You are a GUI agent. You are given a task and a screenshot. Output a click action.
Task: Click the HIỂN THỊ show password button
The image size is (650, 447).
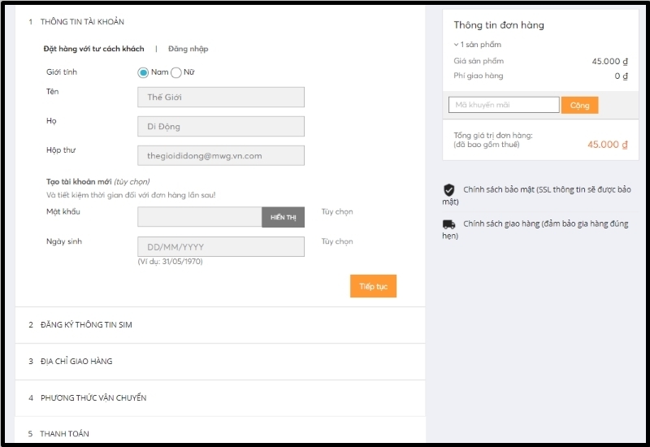(283, 217)
